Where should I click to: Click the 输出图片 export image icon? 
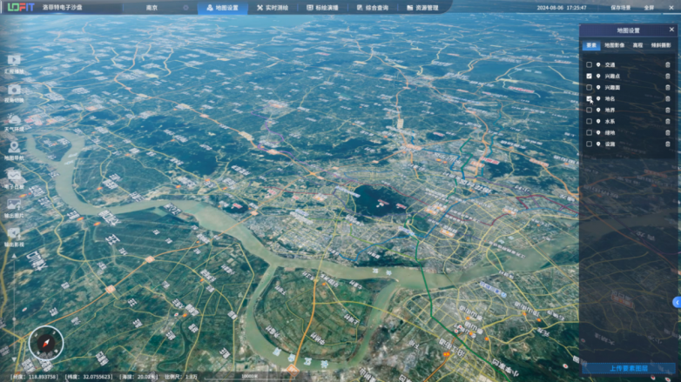point(14,204)
